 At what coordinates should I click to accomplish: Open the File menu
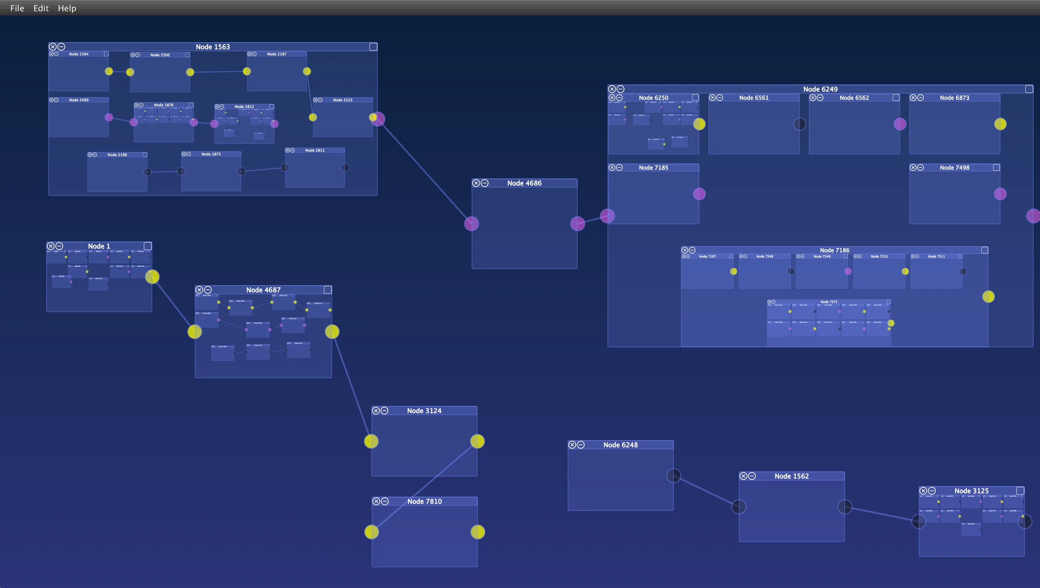point(17,8)
